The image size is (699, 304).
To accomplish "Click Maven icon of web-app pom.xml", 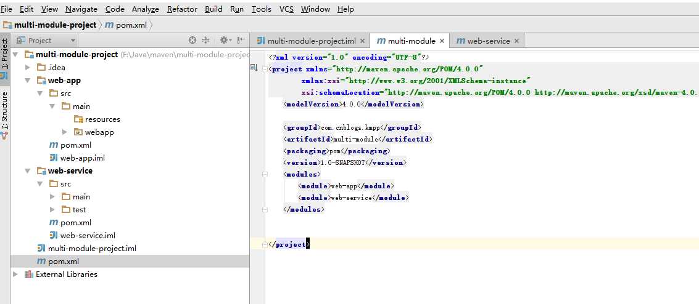I will (x=54, y=145).
